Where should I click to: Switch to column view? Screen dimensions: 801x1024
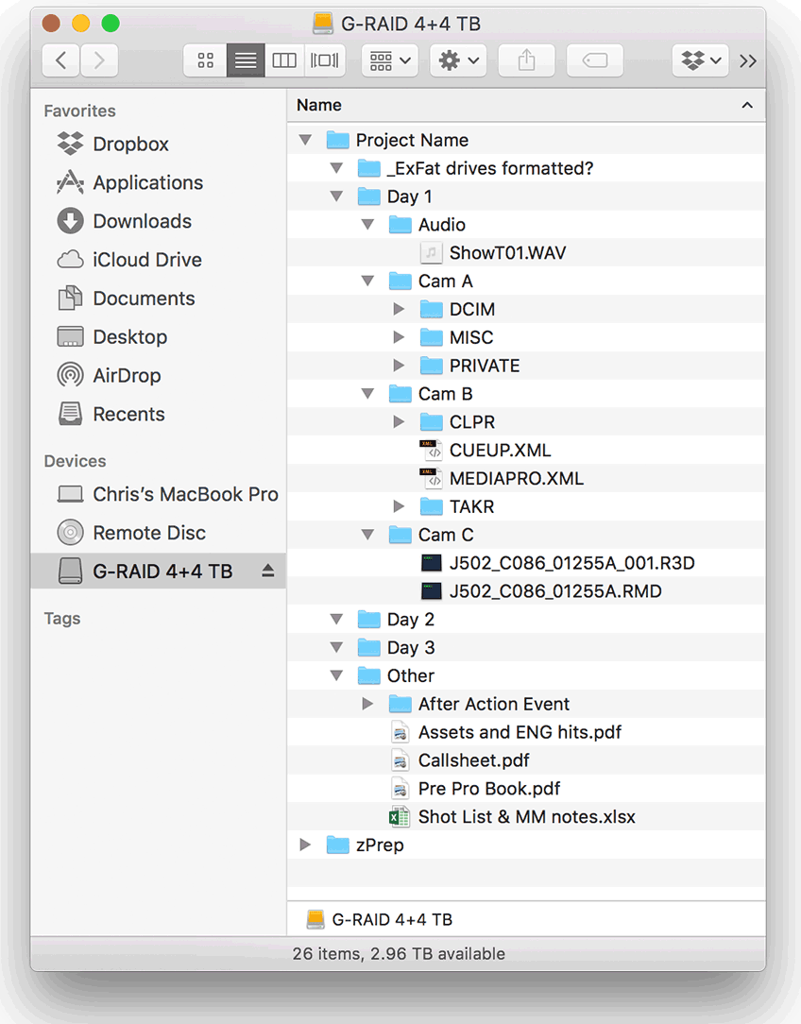coord(284,60)
